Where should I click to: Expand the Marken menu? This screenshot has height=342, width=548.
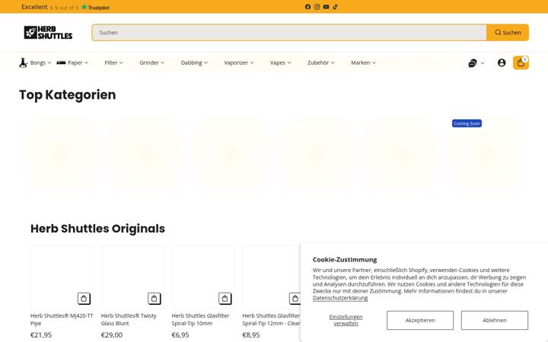click(x=363, y=62)
